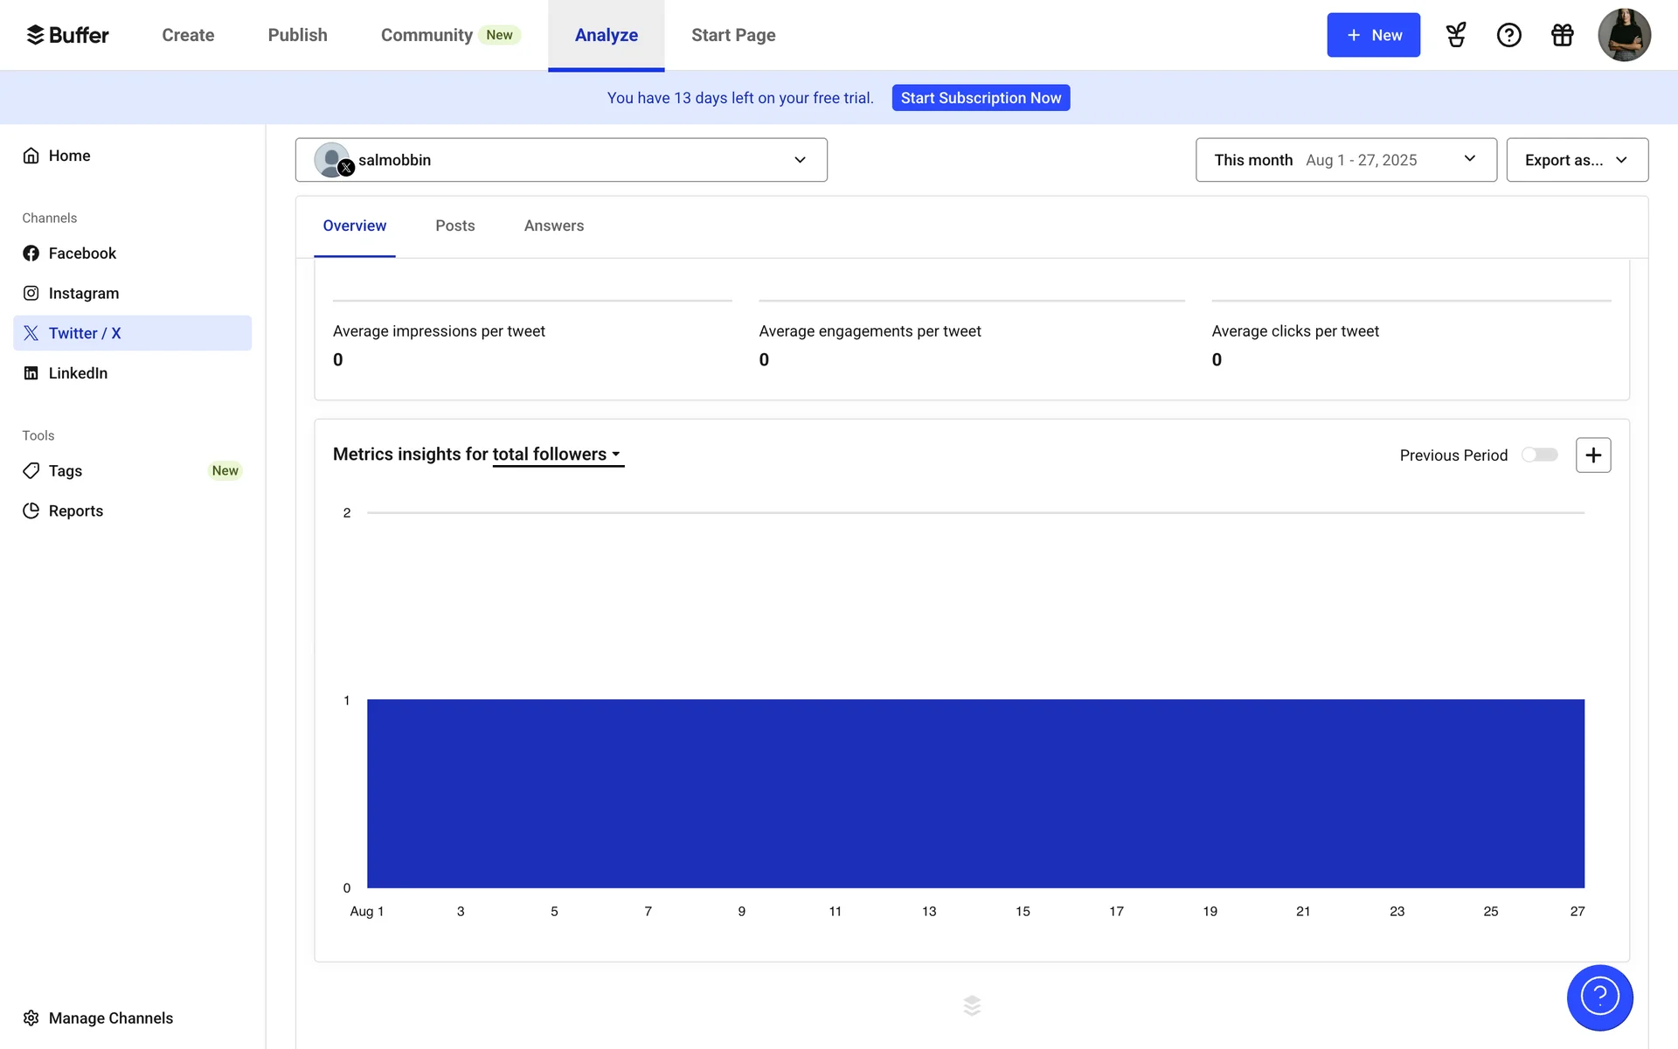Viewport: 1678px width, 1049px height.
Task: Expand the salmobbin account dropdown
Action: point(561,160)
